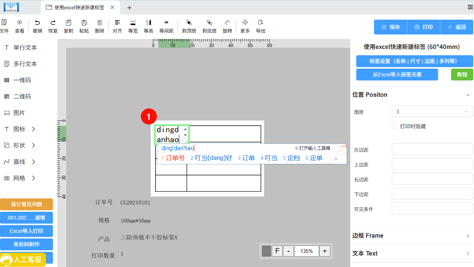Apply 等宽 equal width tool

tap(133, 23)
